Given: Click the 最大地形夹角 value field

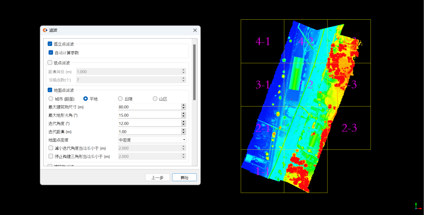Looking at the screenshot, I should (x=149, y=115).
